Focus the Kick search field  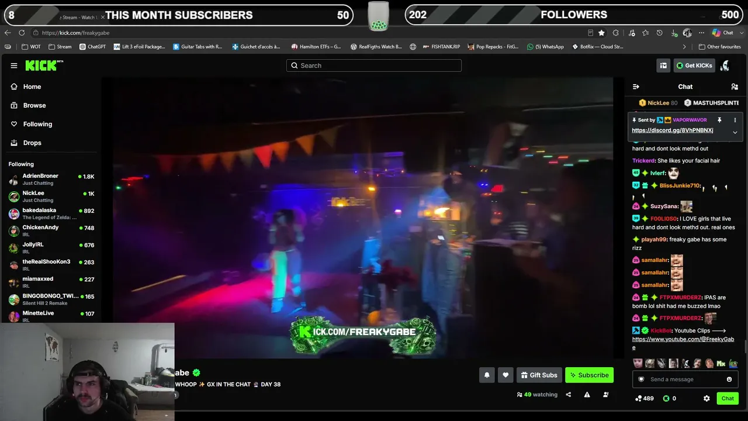pyautogui.click(x=374, y=65)
